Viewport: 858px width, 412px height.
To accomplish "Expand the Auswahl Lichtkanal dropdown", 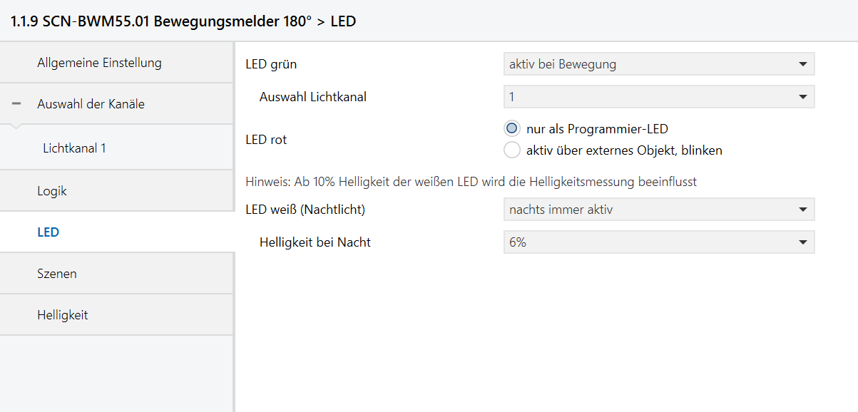I will point(658,96).
